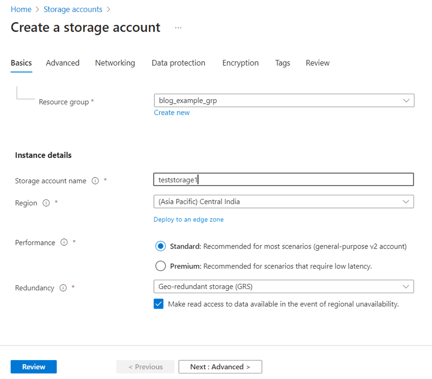432x379 pixels.
Task: Go to the Encryption tab
Action: (x=240, y=63)
